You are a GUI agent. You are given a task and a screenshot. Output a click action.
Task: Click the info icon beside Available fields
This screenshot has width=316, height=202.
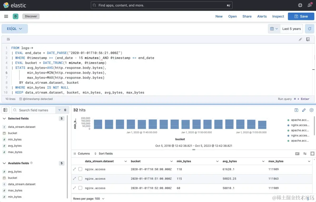31,163
